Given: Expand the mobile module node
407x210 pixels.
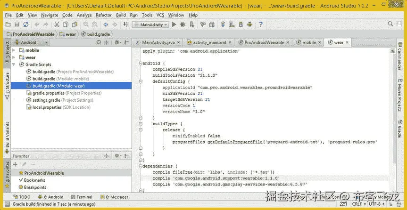Looking at the screenshot, I should (x=14, y=50).
